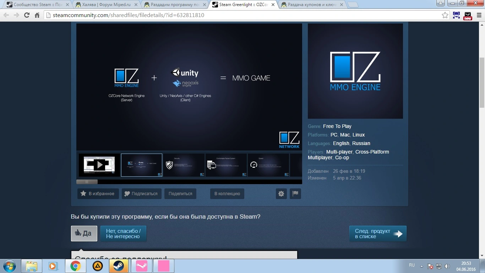Viewport: 485px width, 273px height.
Task: Click the scrollbar up arrow
Action: click(x=482, y=25)
